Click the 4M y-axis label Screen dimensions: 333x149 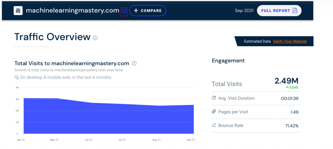coord(17,88)
